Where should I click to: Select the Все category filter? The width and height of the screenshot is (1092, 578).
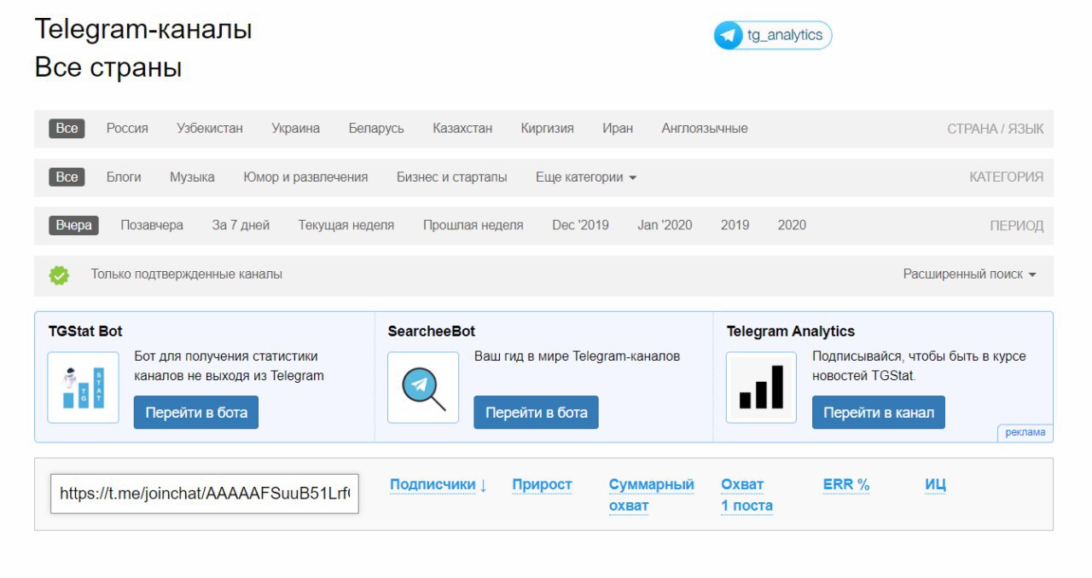[x=67, y=177]
